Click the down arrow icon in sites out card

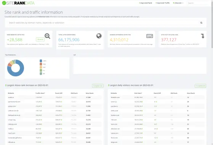tap(203, 36)
